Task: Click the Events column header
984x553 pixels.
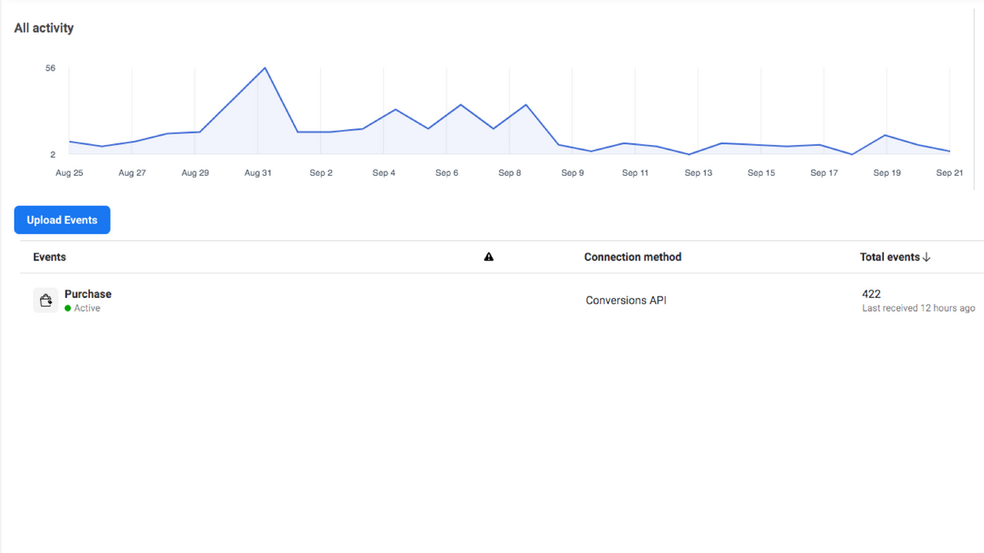Action: [49, 257]
